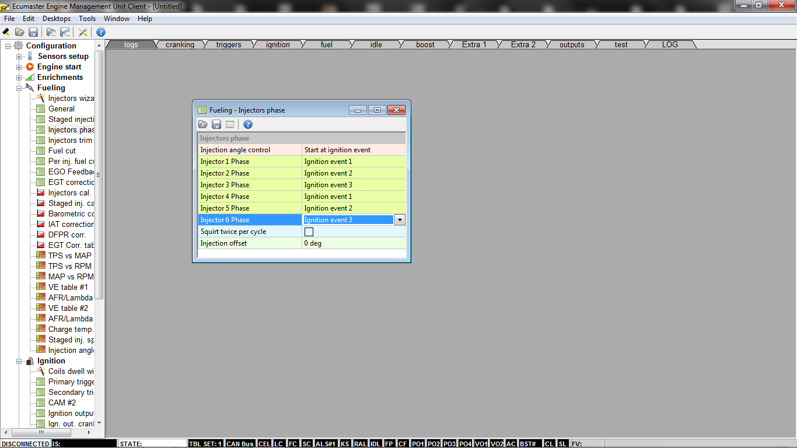Image resolution: width=797 pixels, height=448 pixels.
Task: Collapse the Fueling tree node
Action: pos(19,88)
